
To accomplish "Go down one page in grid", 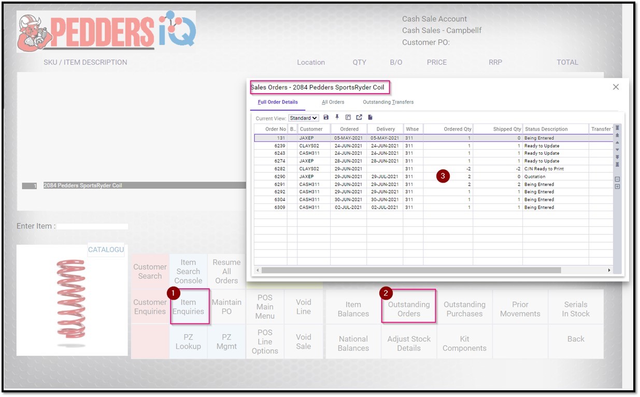I will point(617,157).
